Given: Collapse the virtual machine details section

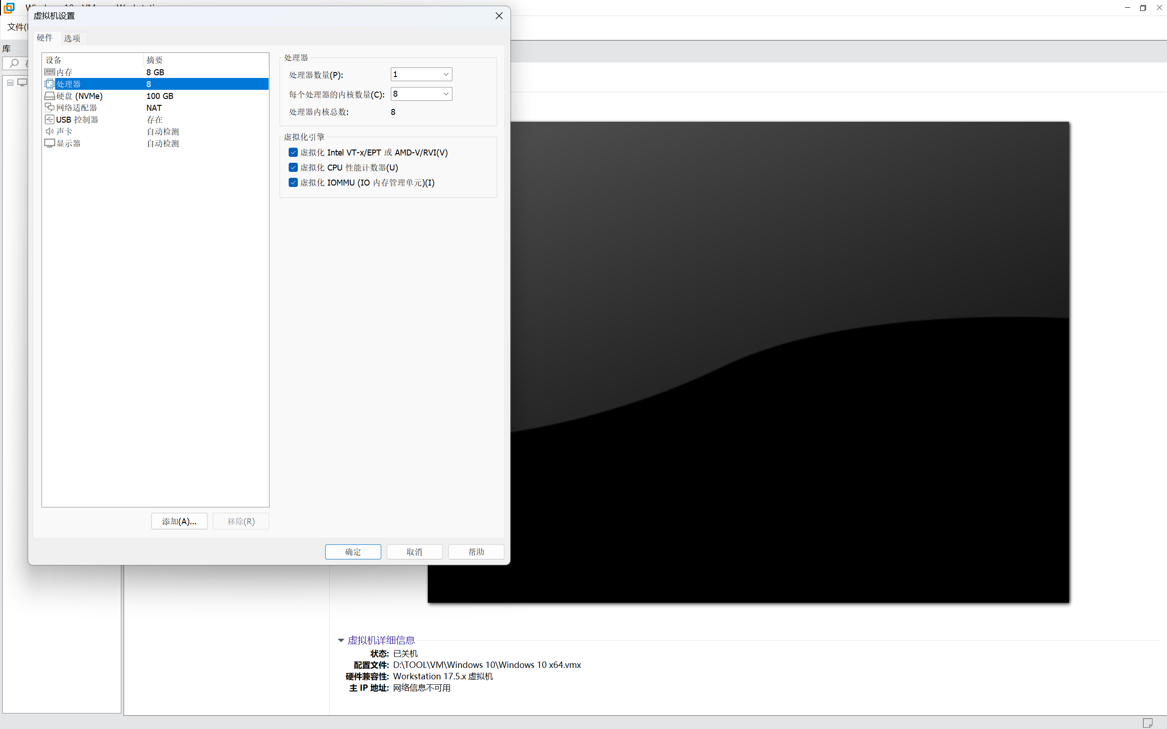Looking at the screenshot, I should pos(341,640).
